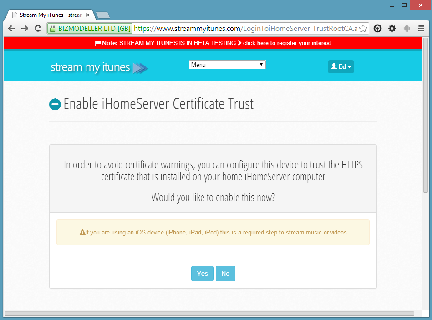
Task: Click the stream my itunes logo
Action: (x=99, y=67)
